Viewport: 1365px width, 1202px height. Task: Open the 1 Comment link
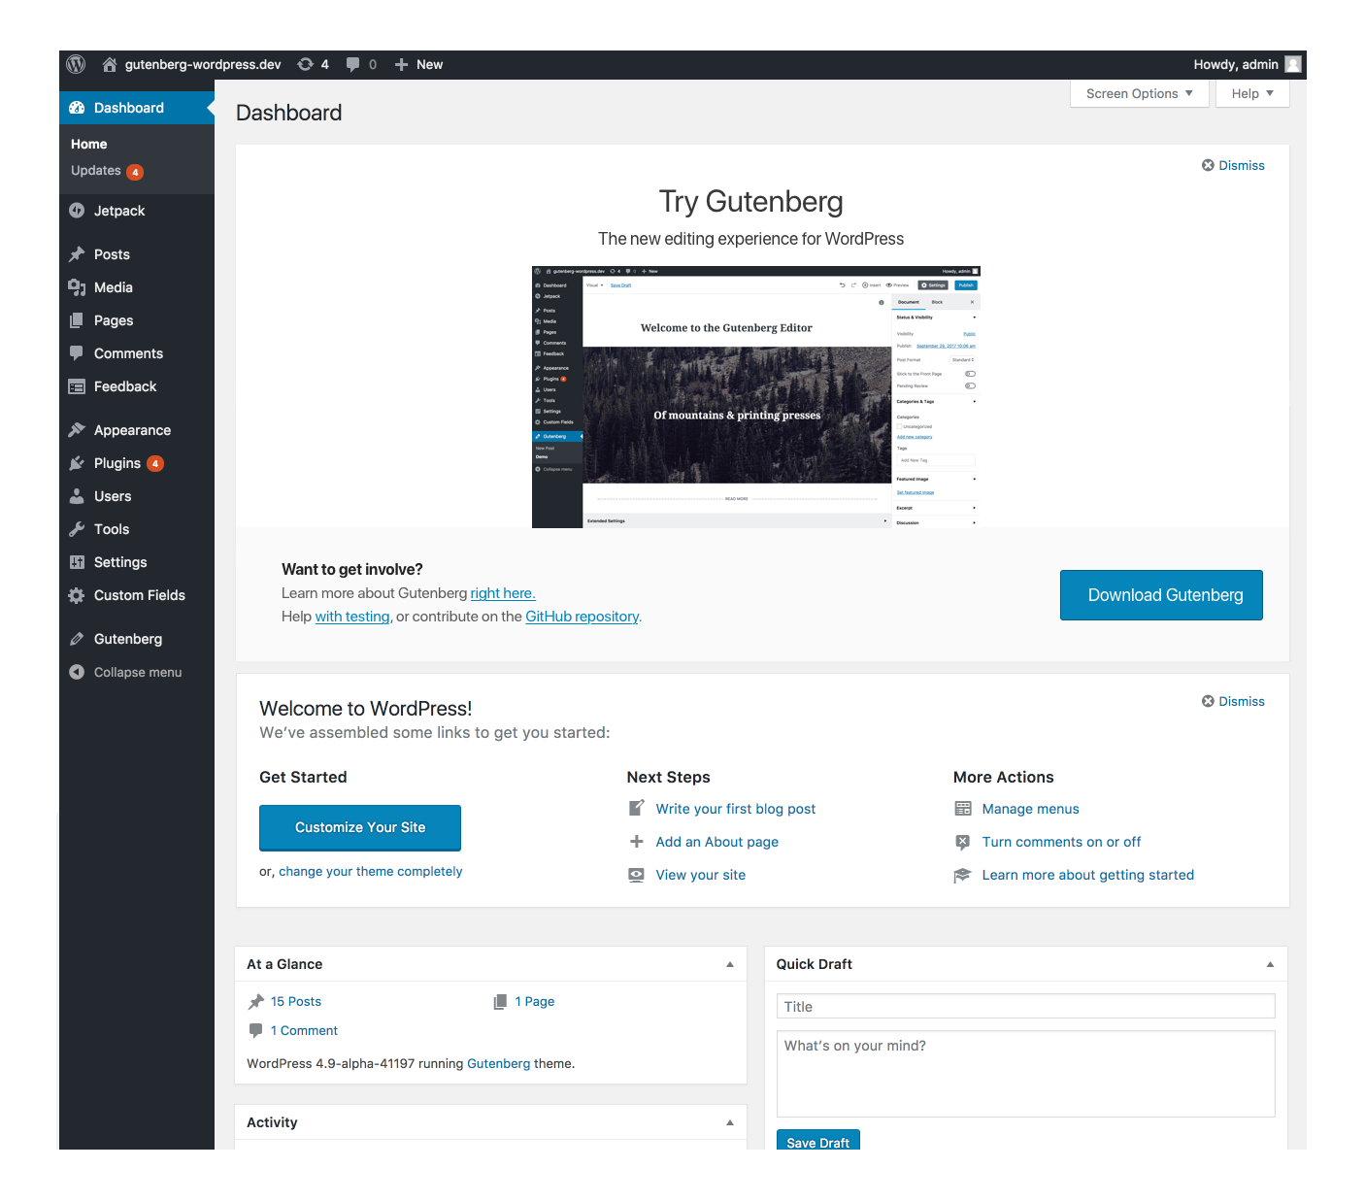(304, 1030)
